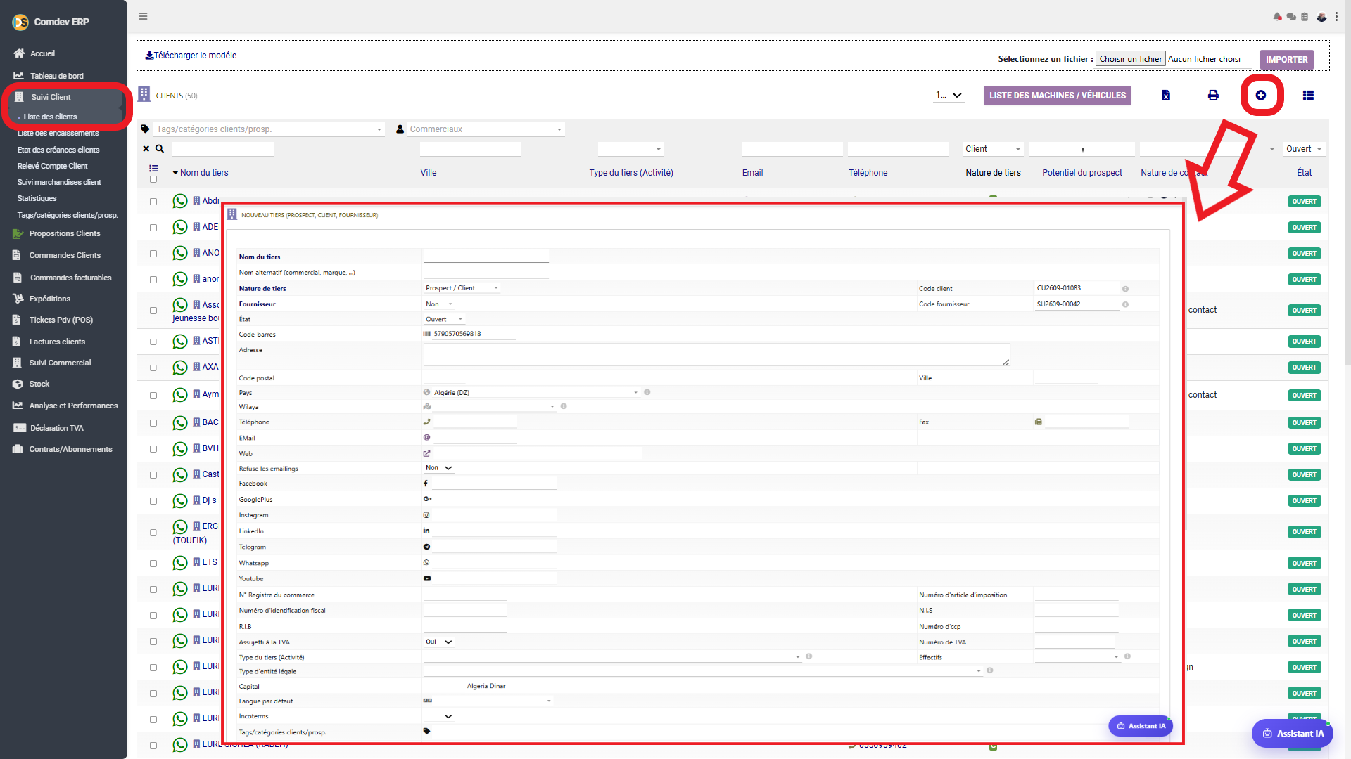
Task: Click the Ville column filter field
Action: [470, 149]
